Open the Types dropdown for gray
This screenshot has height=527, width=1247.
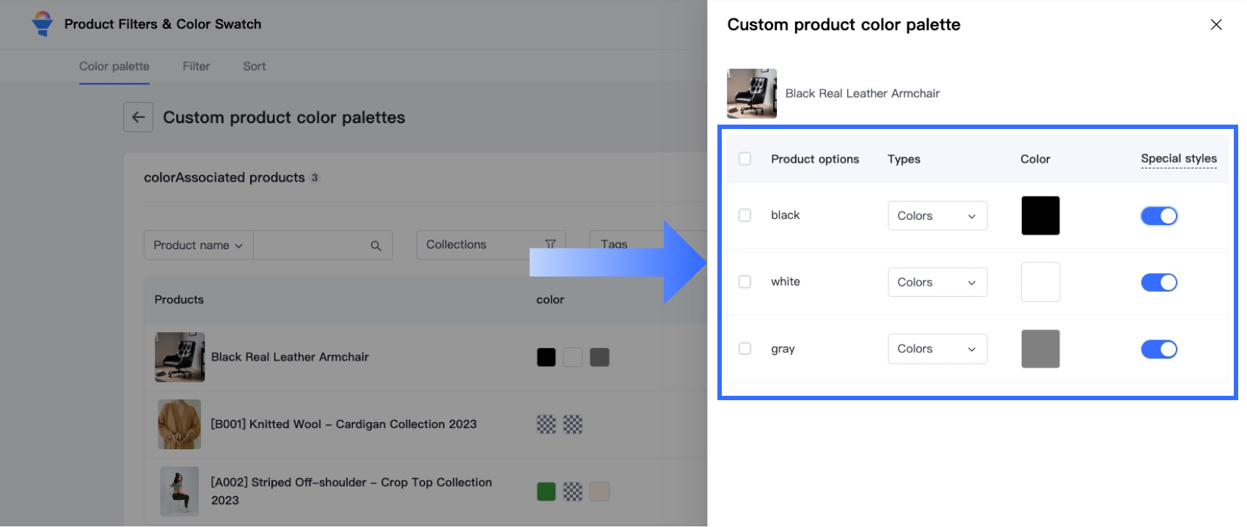point(937,349)
